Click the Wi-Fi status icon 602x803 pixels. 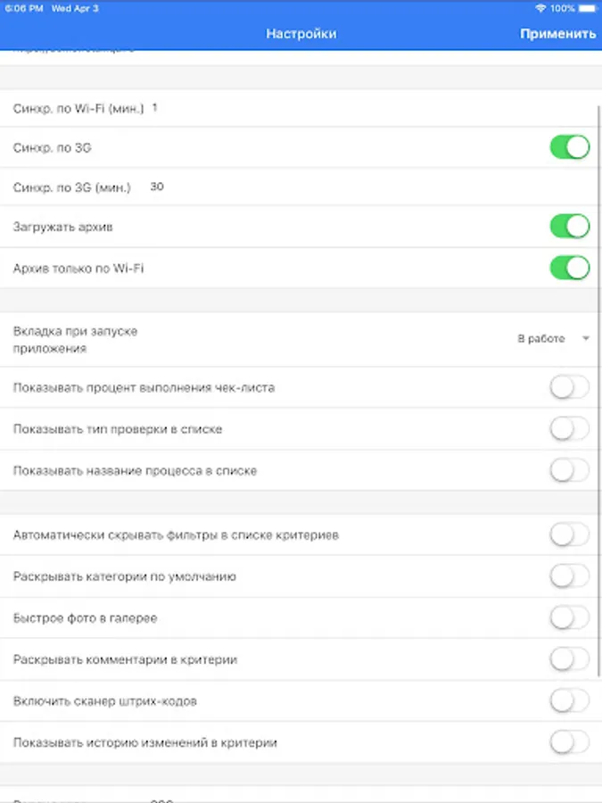(x=540, y=8)
